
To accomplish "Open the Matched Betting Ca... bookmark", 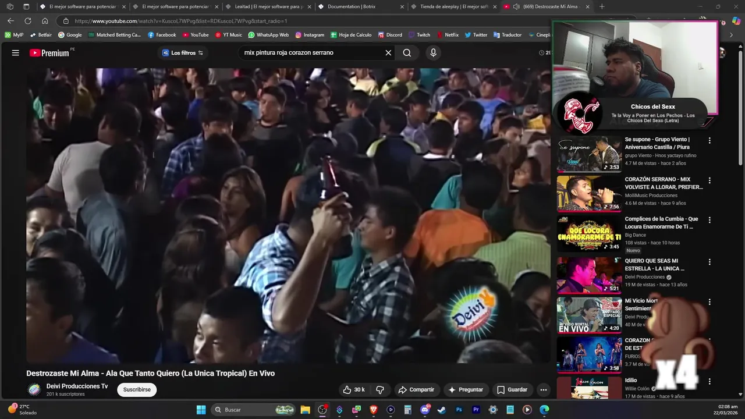I will coord(115,35).
